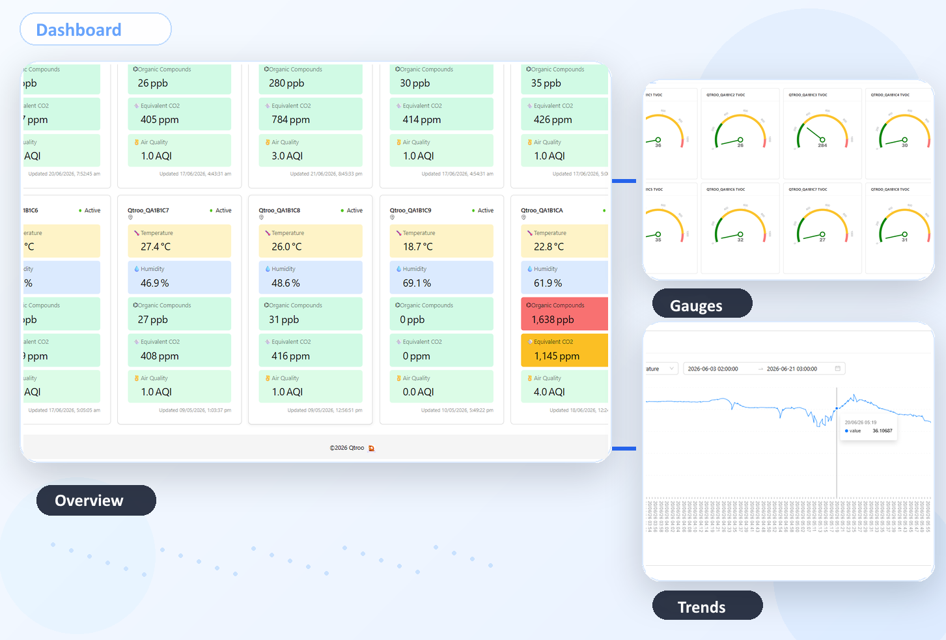Viewport: 946px width, 640px height.
Task: Click thermometer icon in 18.7 °C tile
Action: pyautogui.click(x=399, y=233)
